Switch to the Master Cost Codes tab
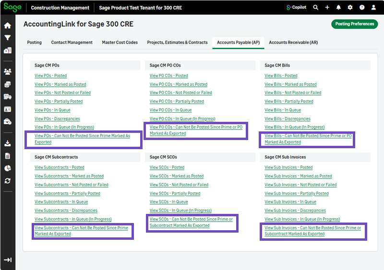This screenshot has height=270, width=384. point(120,42)
